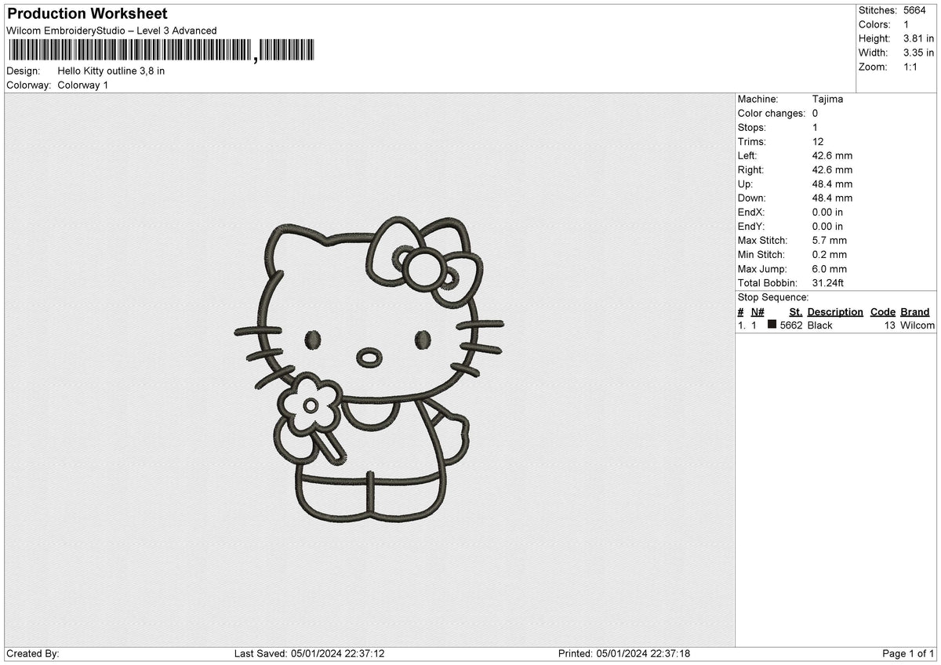Click the "Machine:" label
941x665 pixels.
[758, 99]
